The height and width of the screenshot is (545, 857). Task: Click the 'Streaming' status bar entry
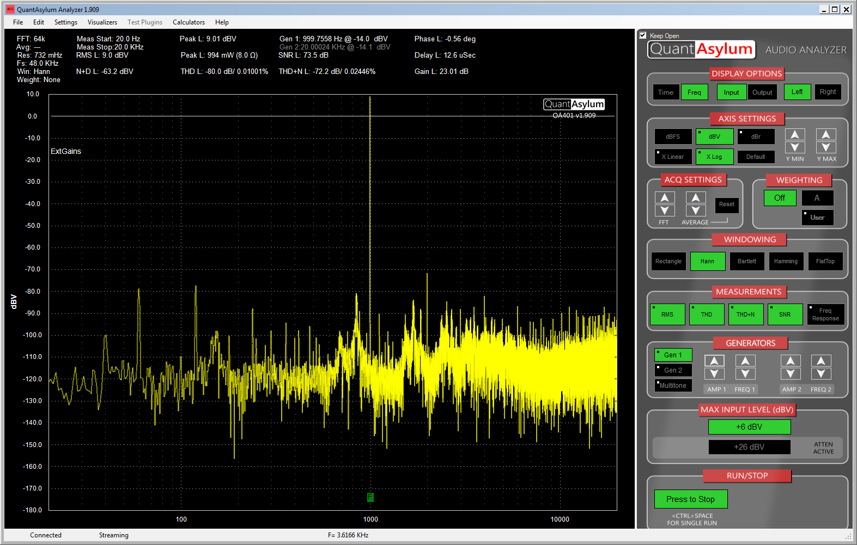coord(114,535)
